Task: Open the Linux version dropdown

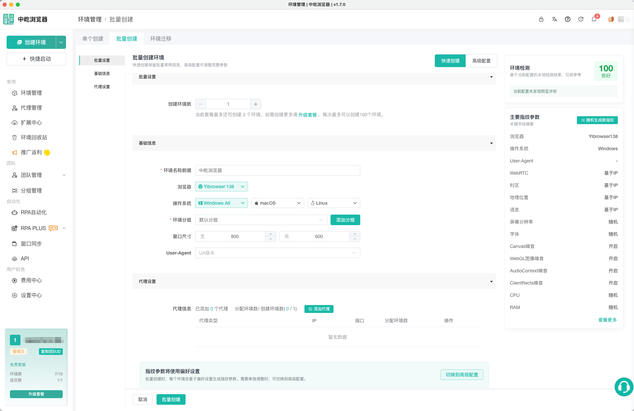Action: click(x=334, y=203)
